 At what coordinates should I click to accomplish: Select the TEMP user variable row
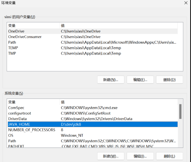13,48
